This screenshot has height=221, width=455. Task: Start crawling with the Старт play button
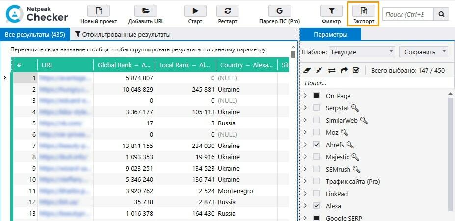coord(195,11)
